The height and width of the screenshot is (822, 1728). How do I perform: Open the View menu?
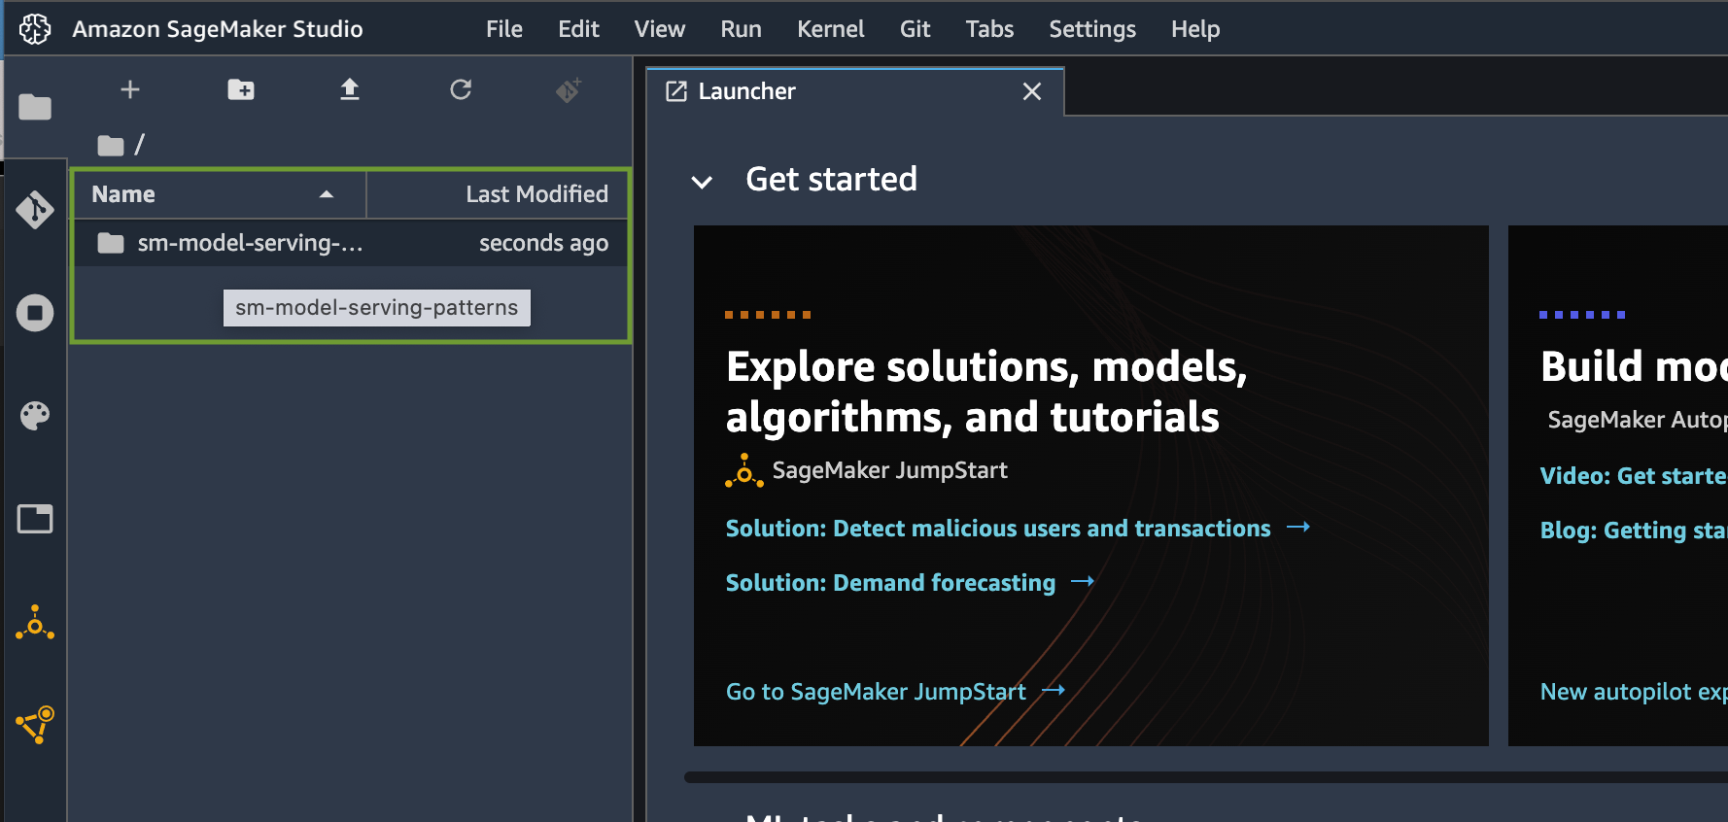660,29
